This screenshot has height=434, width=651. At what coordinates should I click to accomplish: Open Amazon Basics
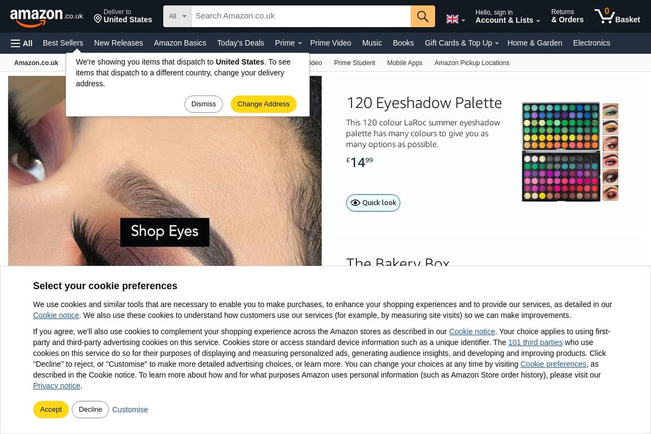(180, 43)
